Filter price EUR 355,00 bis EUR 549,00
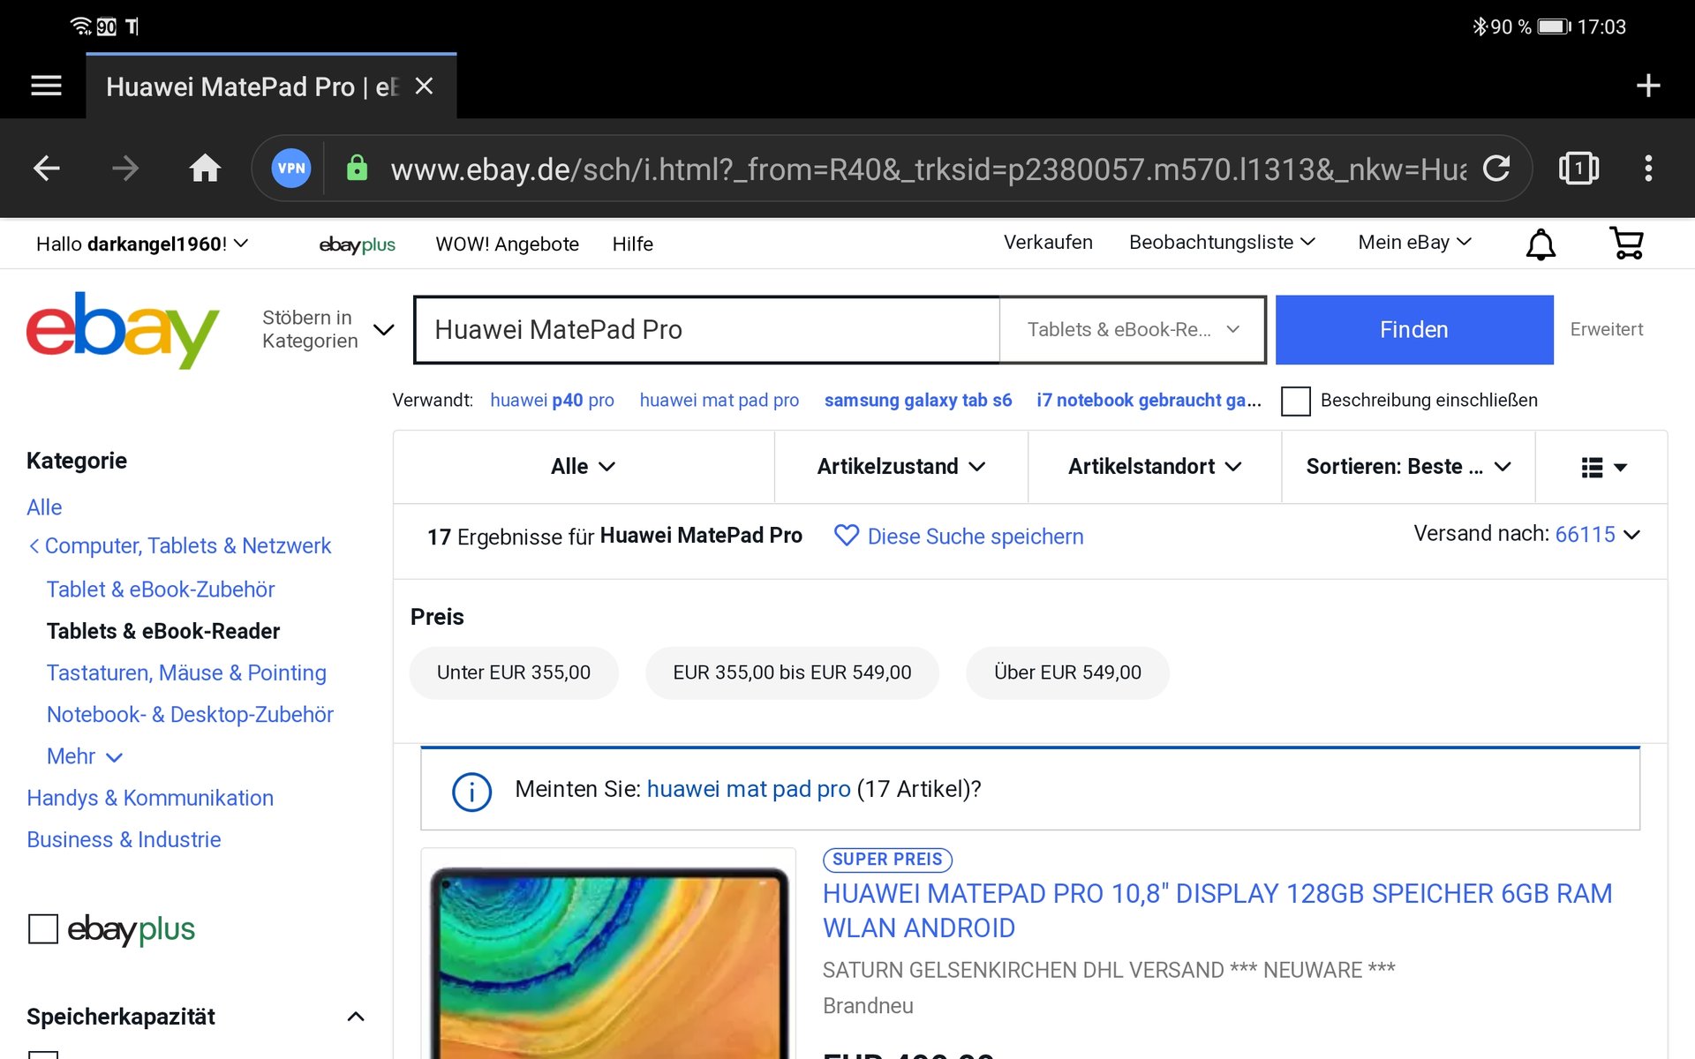 [792, 672]
